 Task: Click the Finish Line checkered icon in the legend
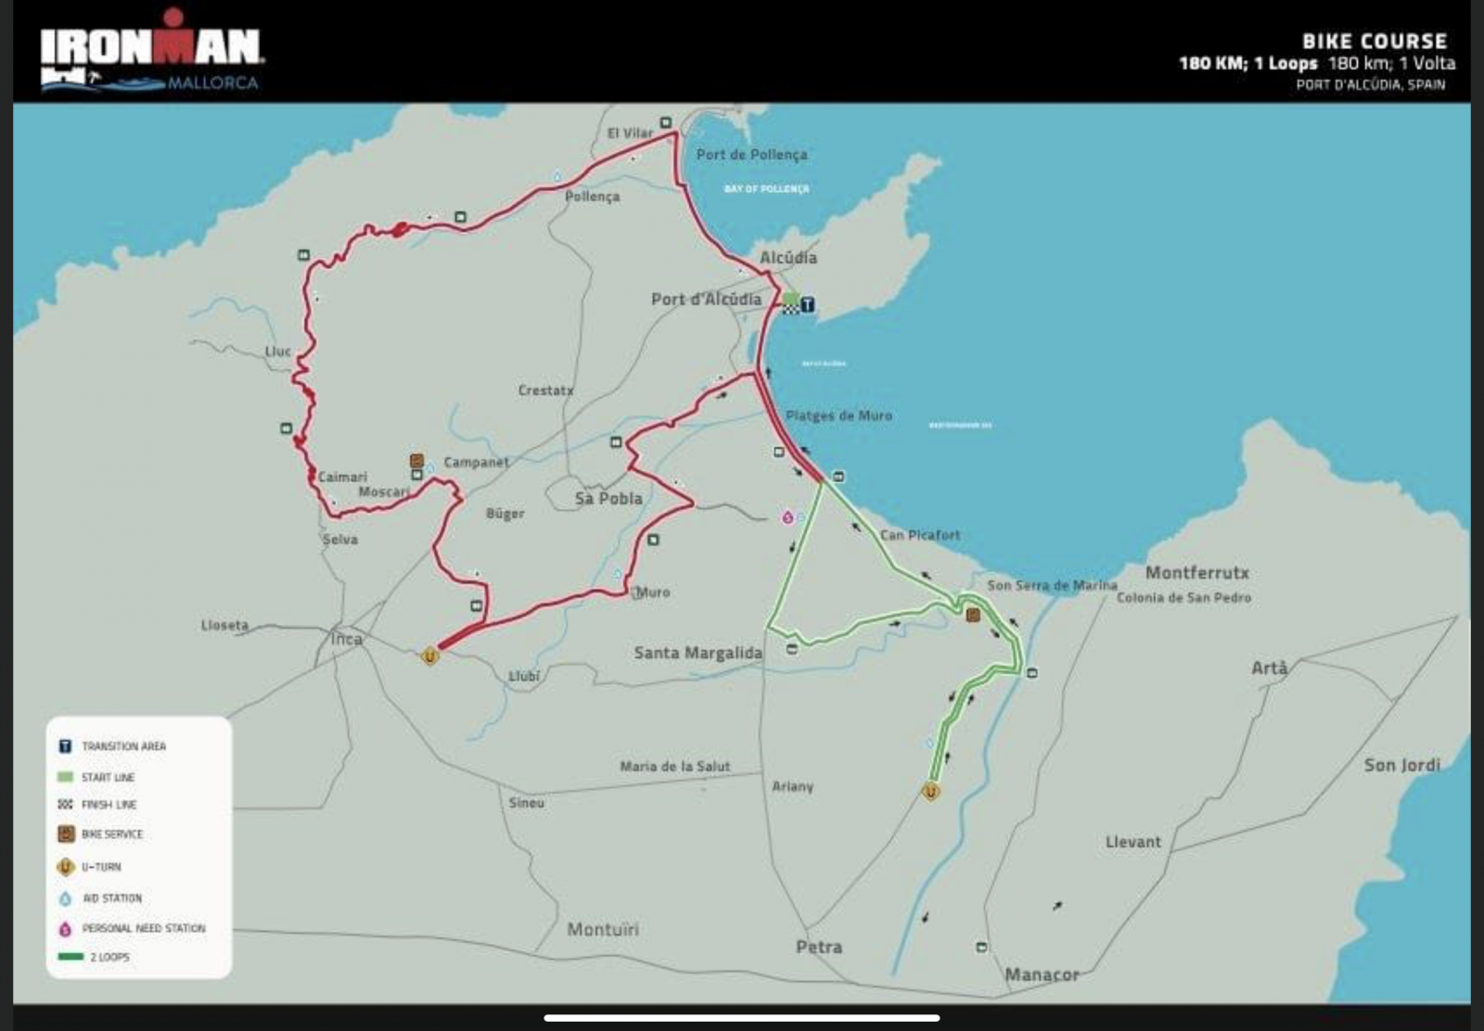click(65, 805)
